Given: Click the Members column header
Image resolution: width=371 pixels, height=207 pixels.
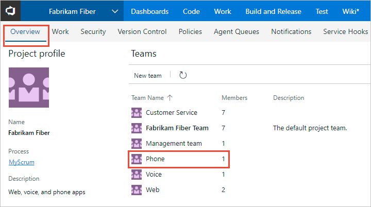Looking at the screenshot, I should [x=234, y=98].
